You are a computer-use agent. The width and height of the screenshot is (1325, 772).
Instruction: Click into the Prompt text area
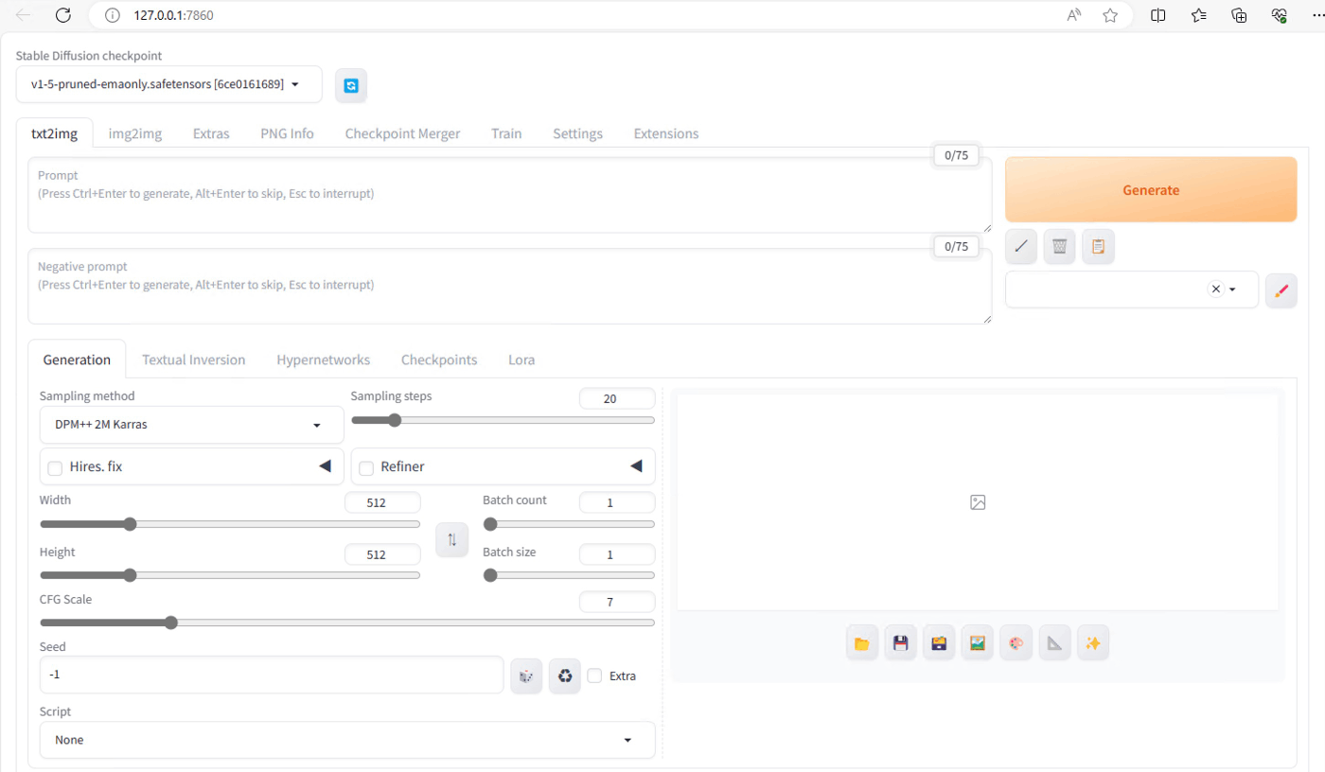[510, 195]
